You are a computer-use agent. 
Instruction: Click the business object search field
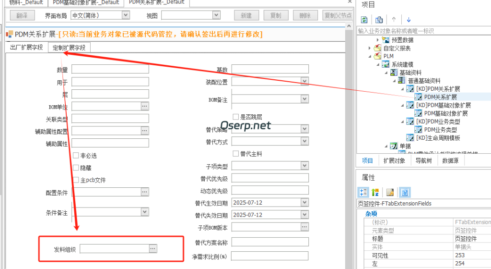point(424,31)
